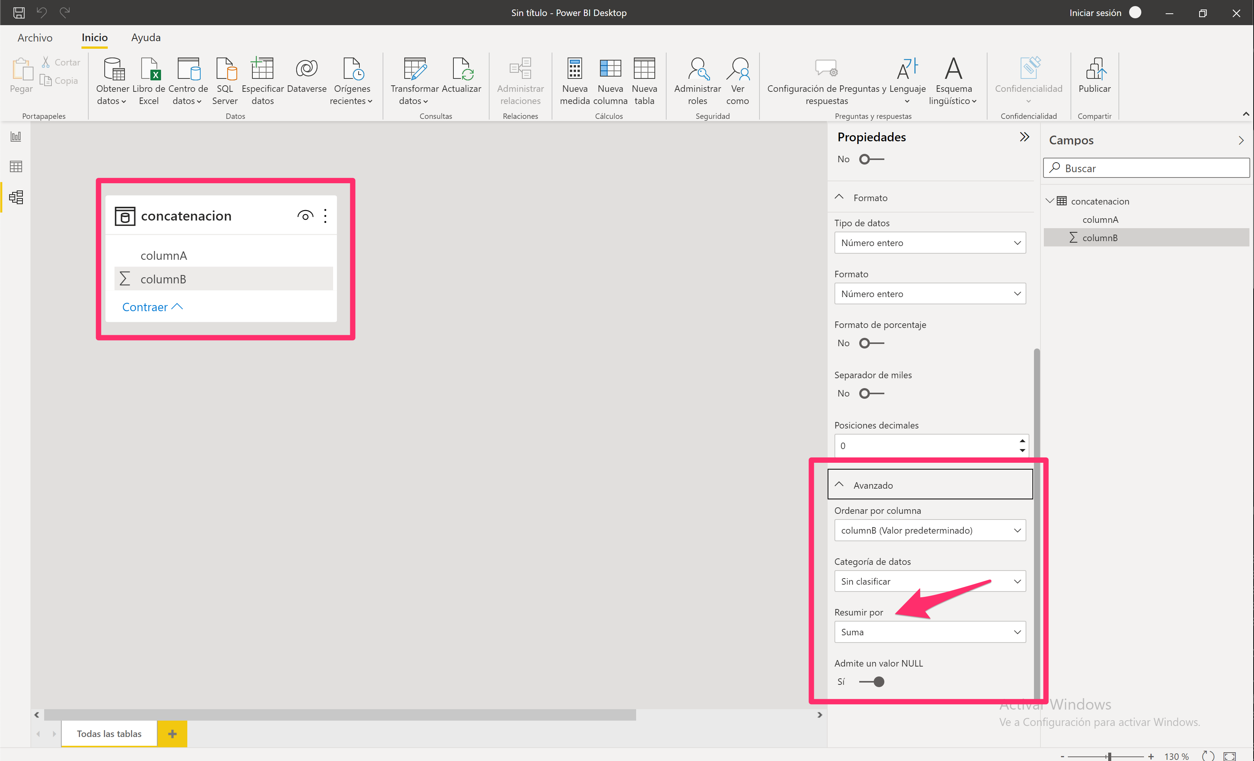Open the Archivo menu

[35, 38]
